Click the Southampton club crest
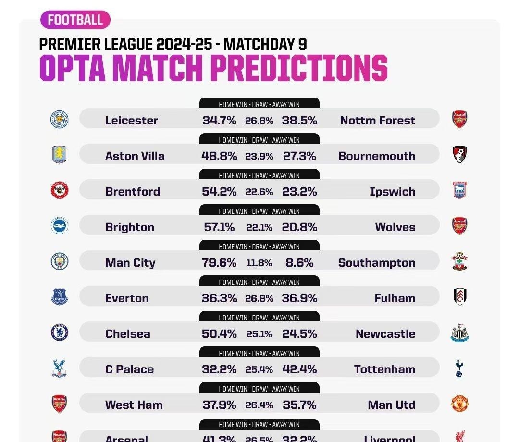This screenshot has width=519, height=442. point(460,262)
